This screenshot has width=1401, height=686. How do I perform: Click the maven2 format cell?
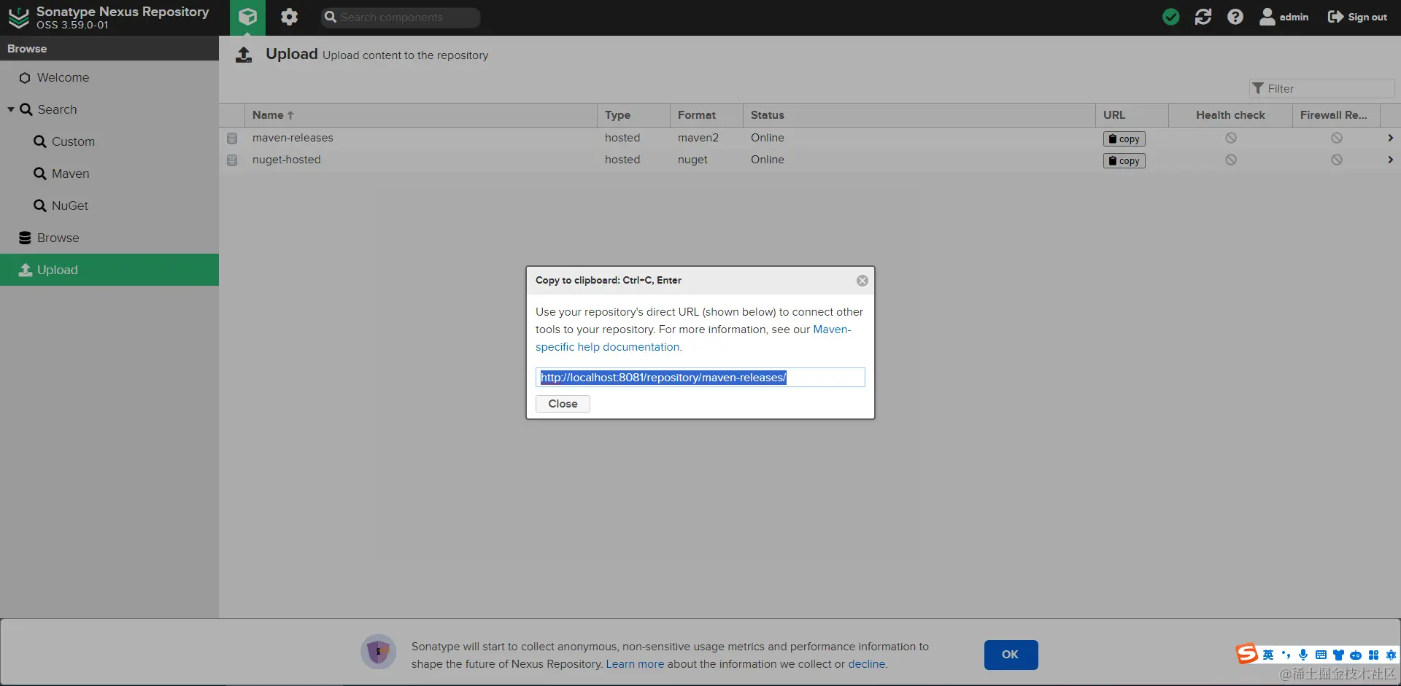[698, 138]
